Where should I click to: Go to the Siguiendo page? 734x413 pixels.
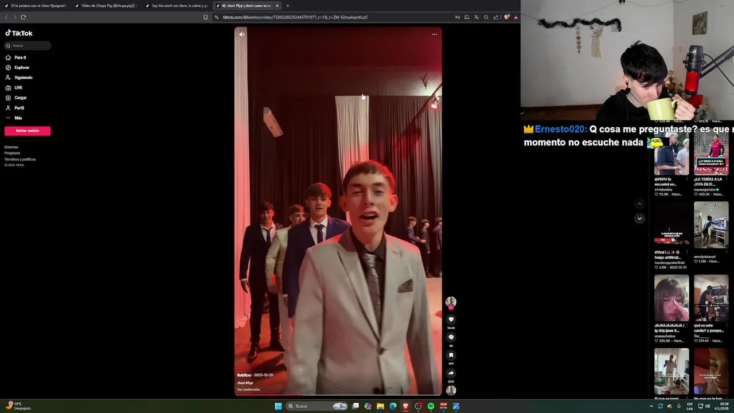(19, 77)
